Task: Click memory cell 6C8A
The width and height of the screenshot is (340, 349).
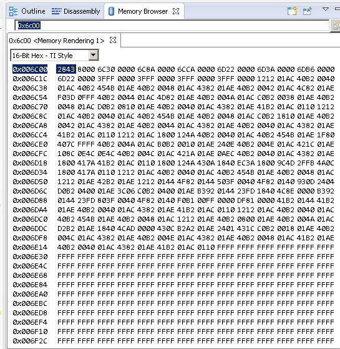Action: tap(146, 69)
